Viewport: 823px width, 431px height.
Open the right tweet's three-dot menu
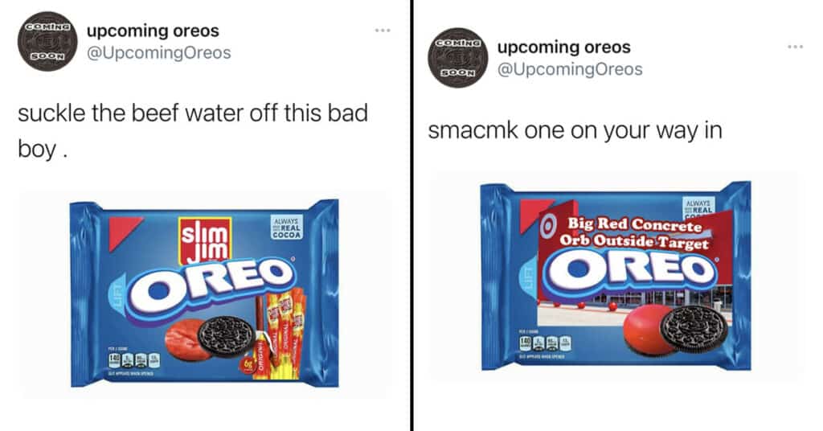point(795,47)
